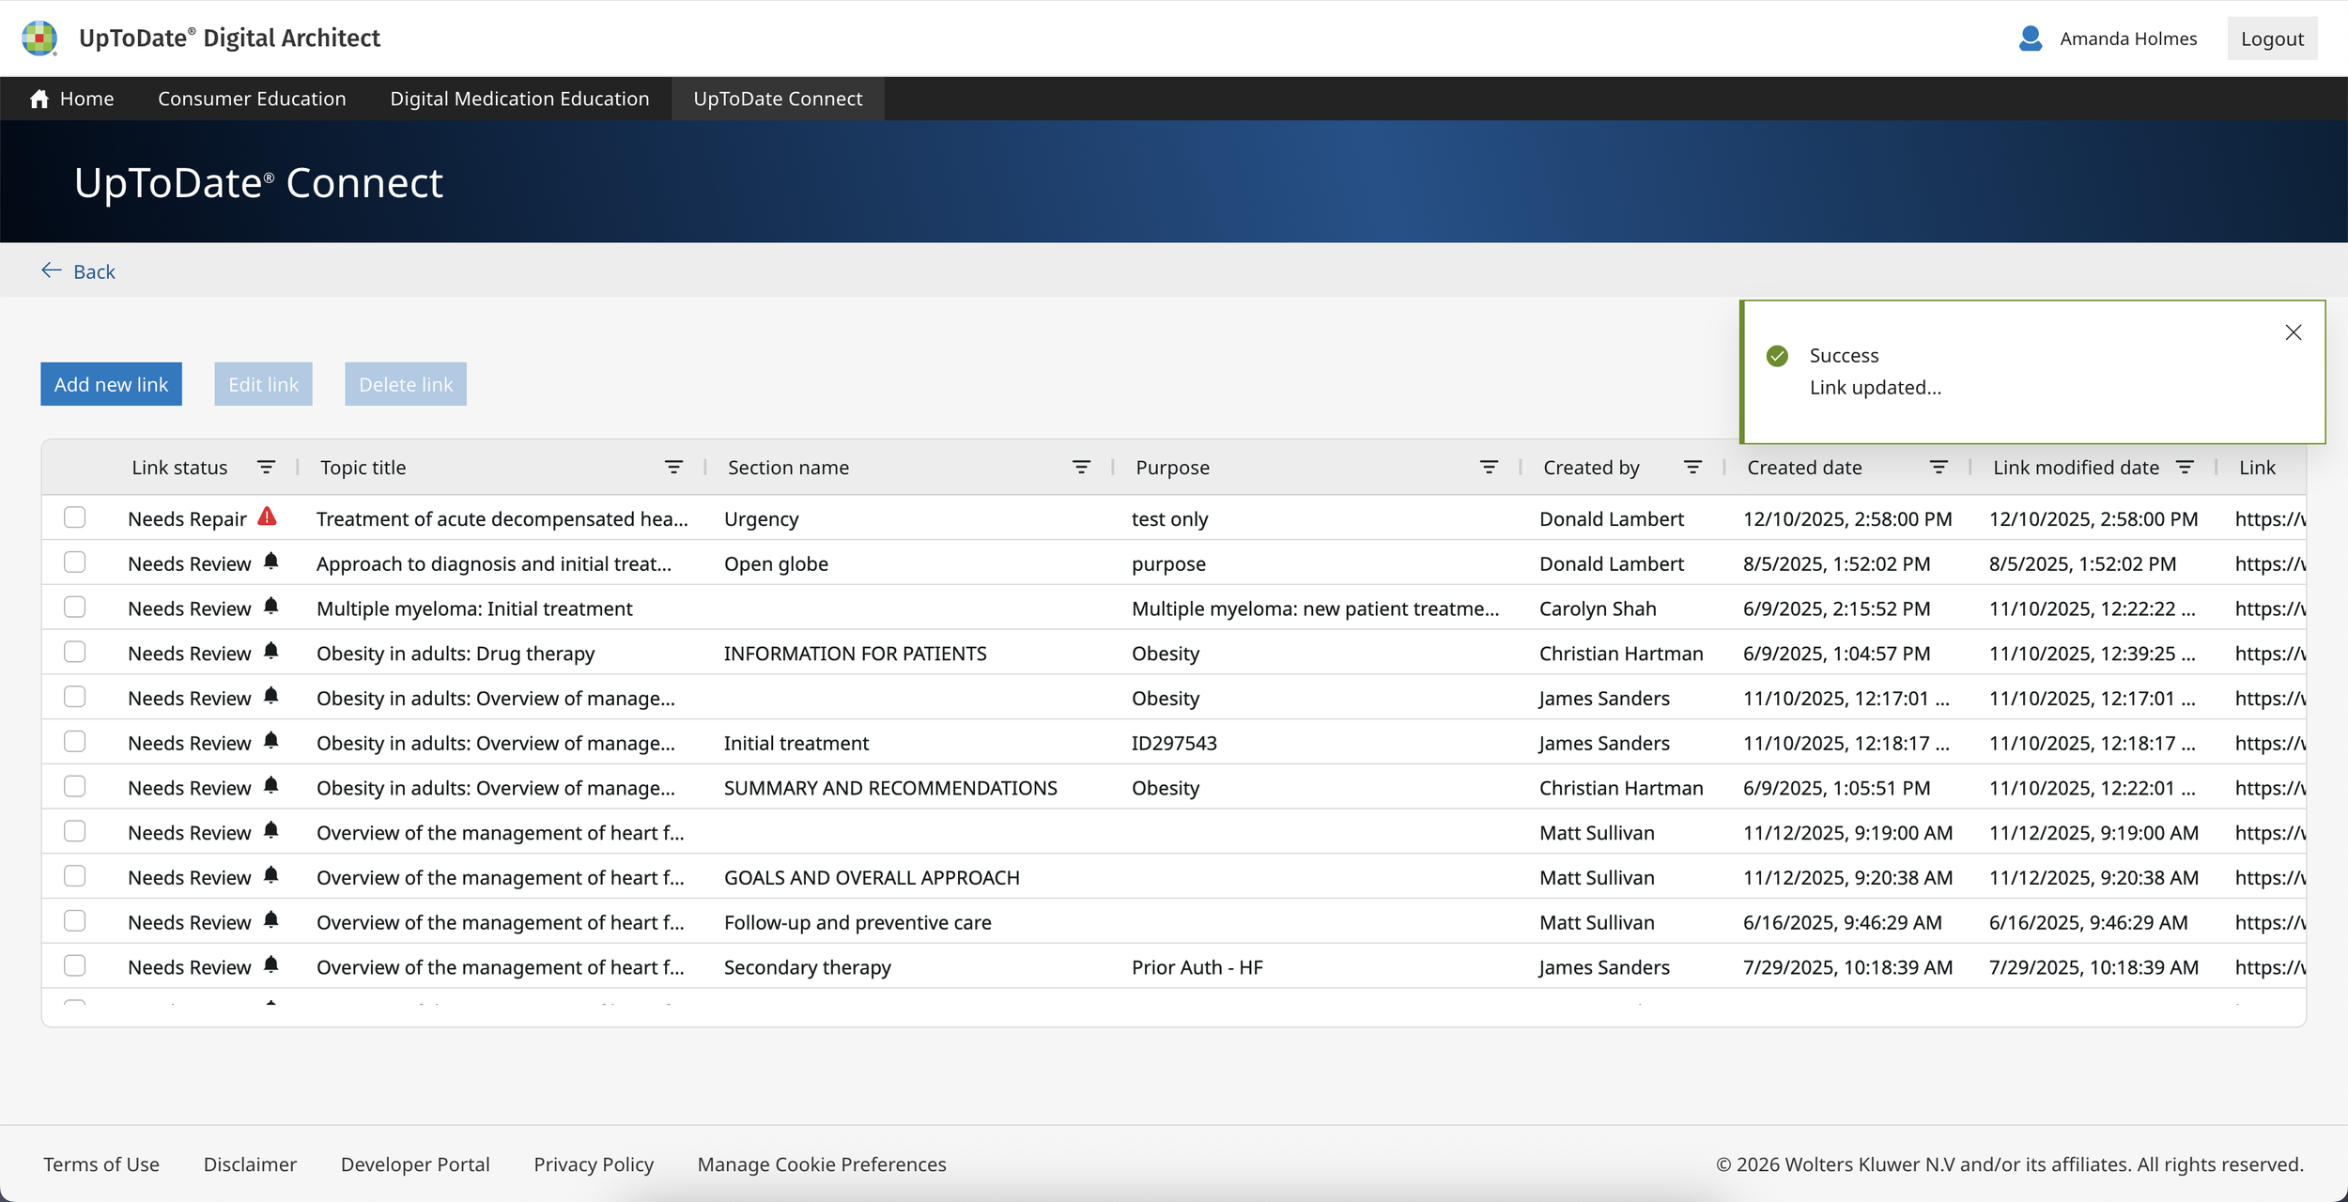Click the bell icon for the GOALS AND OVERALL APPROACH row
2348x1202 pixels.
271,876
